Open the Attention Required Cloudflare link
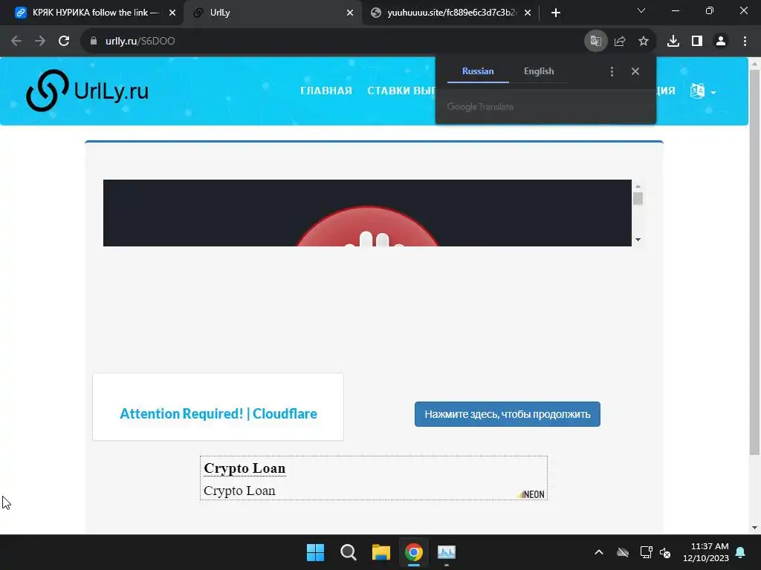 click(218, 413)
